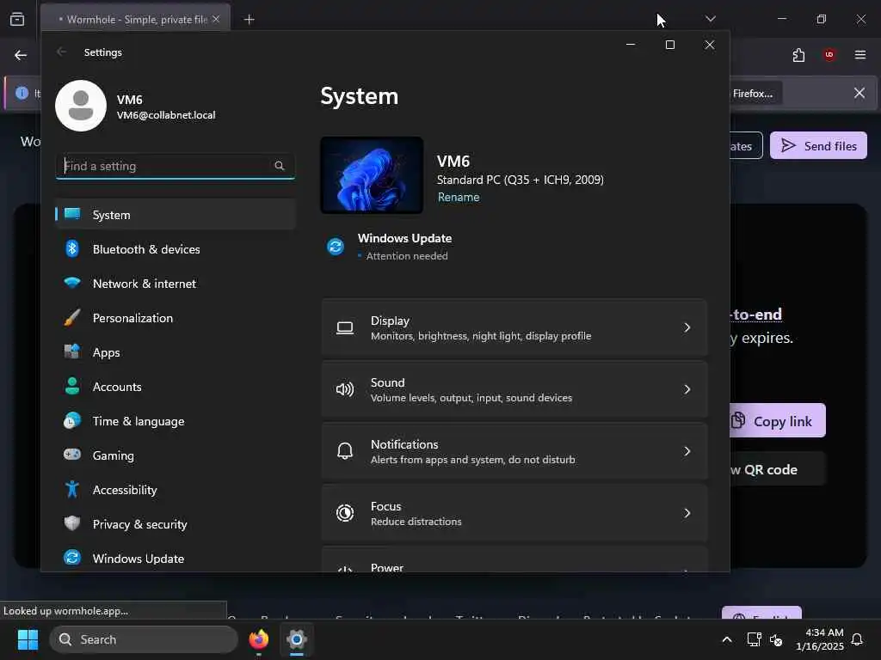Open Gaming settings page
Viewport: 881px width, 660px height.
tap(176, 455)
